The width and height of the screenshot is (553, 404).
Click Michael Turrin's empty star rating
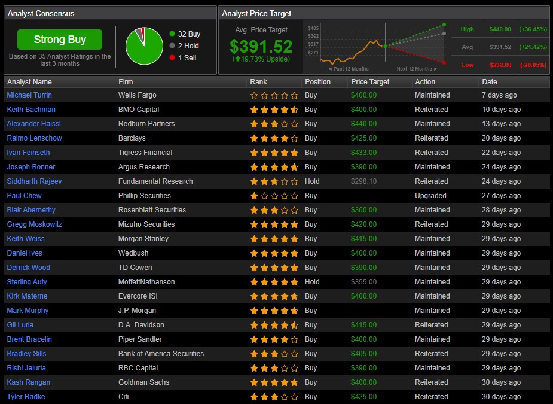(274, 95)
